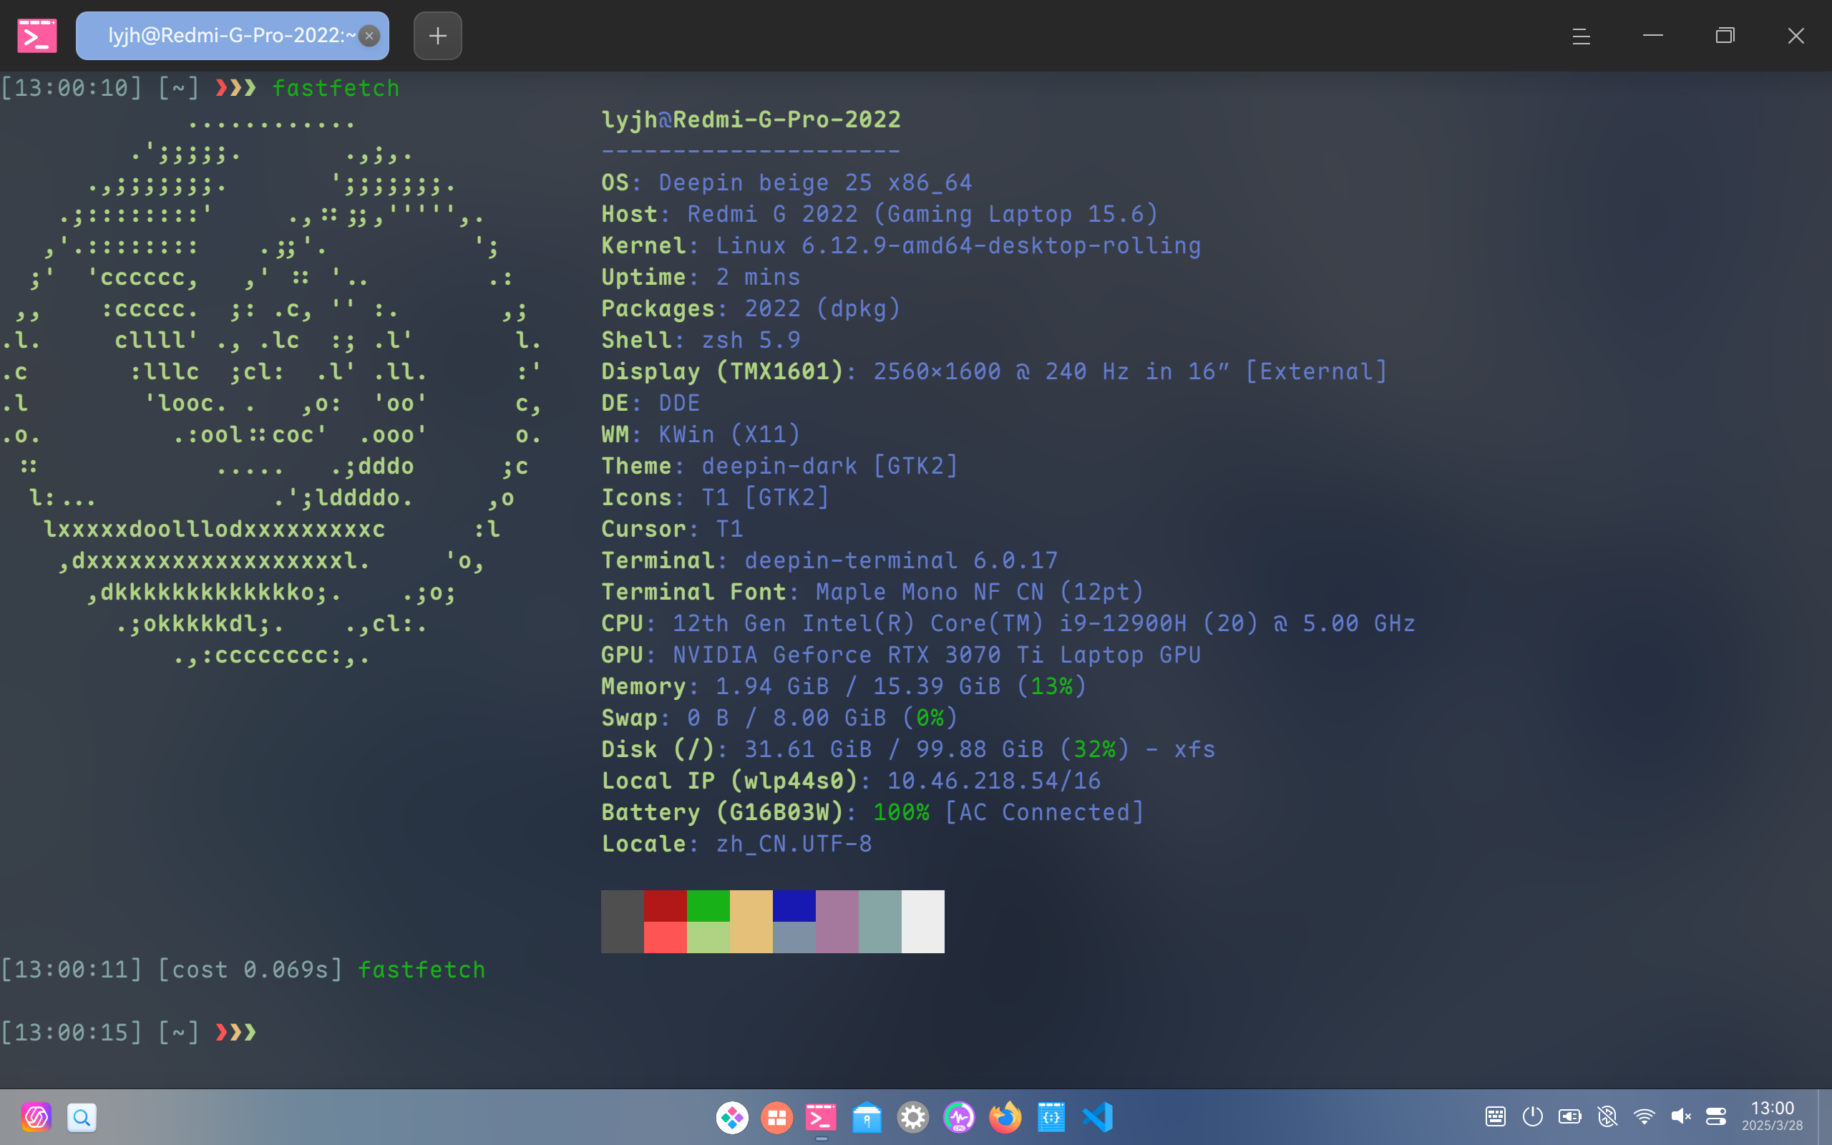Viewport: 1832px width, 1145px height.
Task: Click the CPU i9-12900H line
Action: [1008, 623]
